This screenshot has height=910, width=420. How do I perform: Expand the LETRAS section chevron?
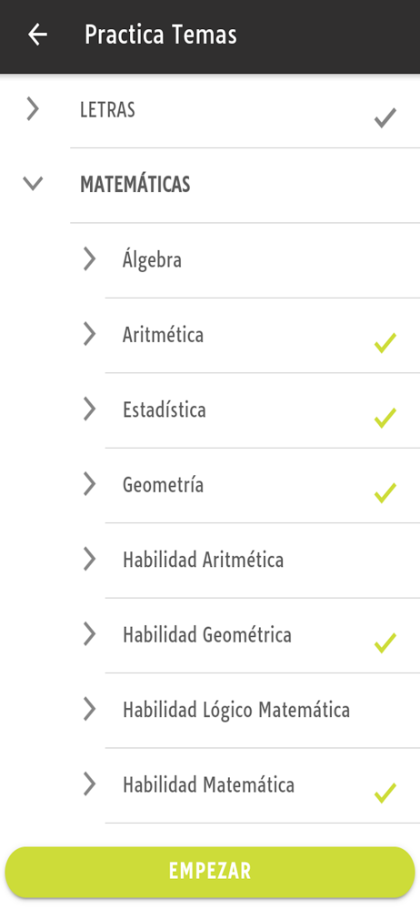(x=33, y=108)
